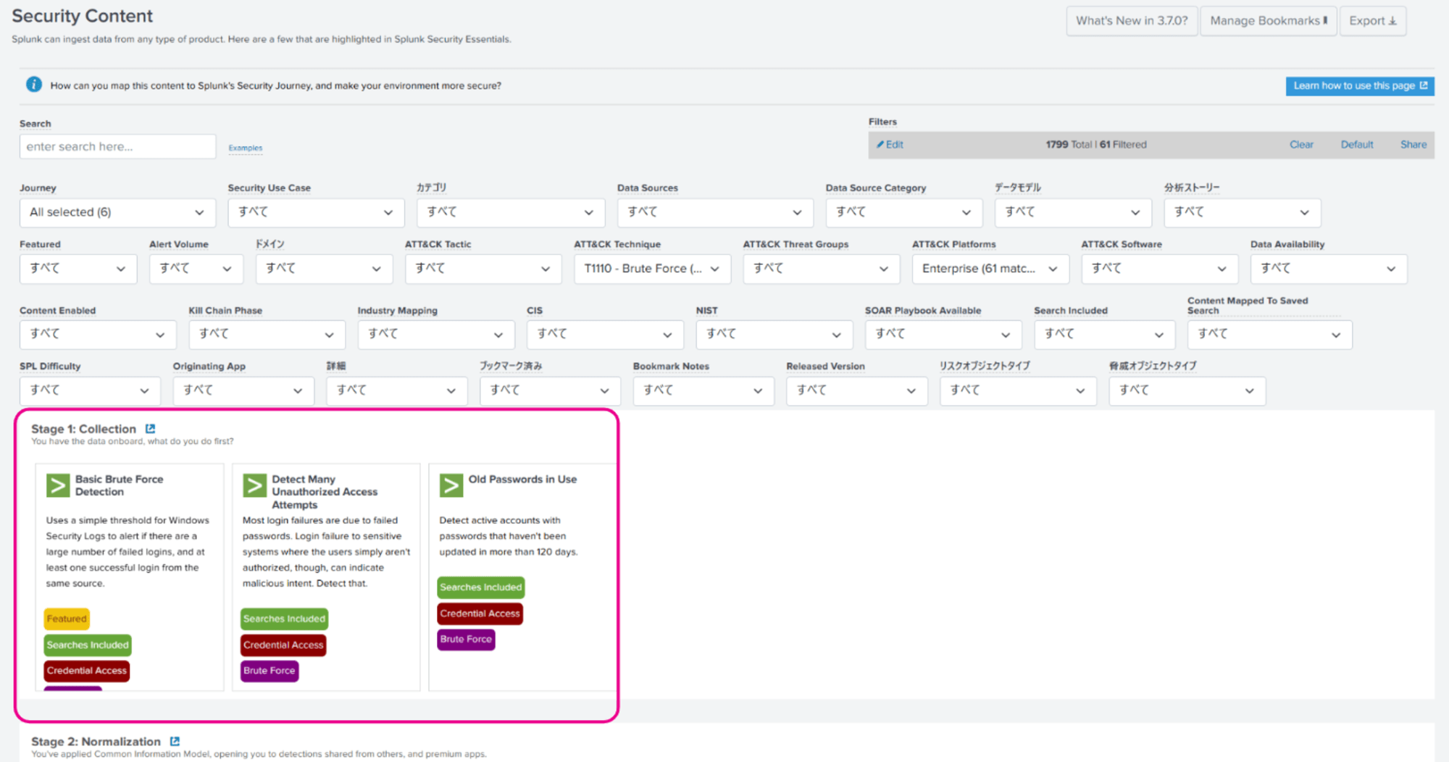Open the Data Source Category dropdown

tap(904, 212)
